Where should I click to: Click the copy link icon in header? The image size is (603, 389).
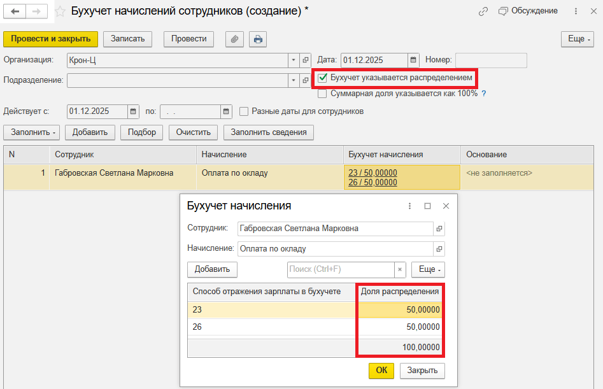[x=483, y=11]
